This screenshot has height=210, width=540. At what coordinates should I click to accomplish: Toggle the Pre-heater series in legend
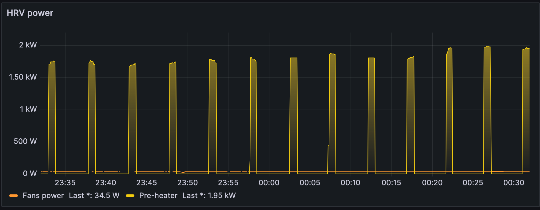pos(158,196)
